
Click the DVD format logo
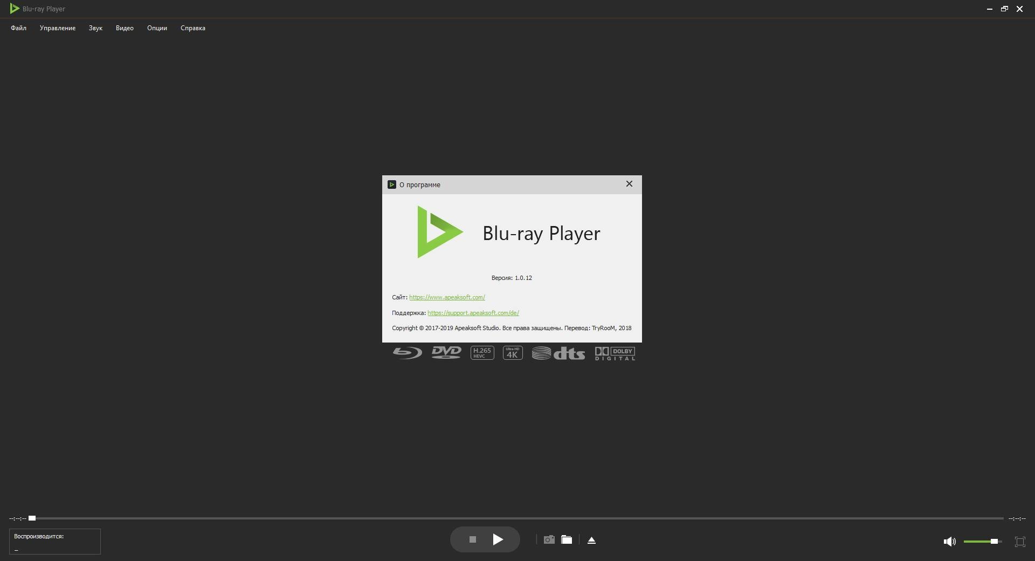pyautogui.click(x=446, y=353)
